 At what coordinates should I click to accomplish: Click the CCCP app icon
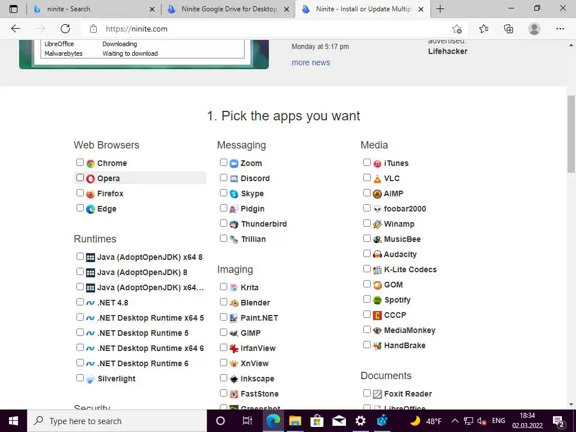click(377, 315)
